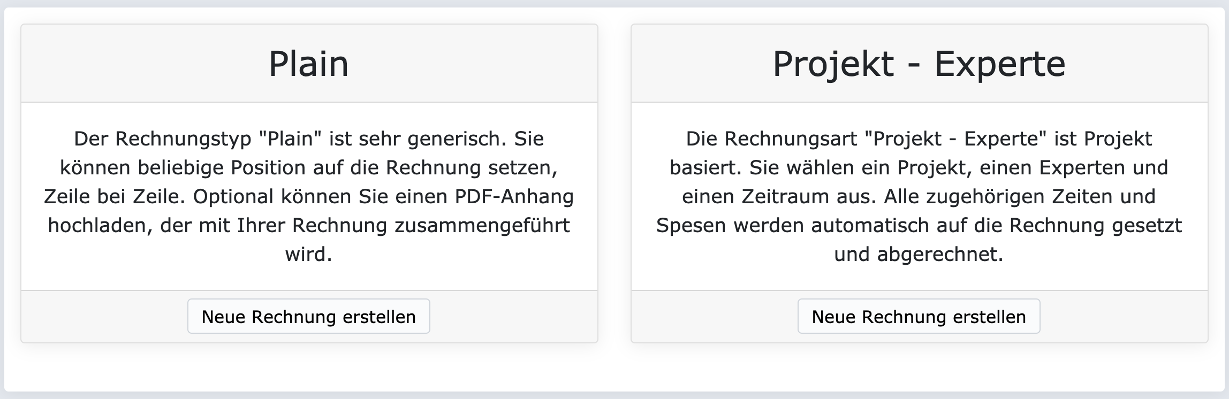Select the 'Projekt - Experte' card heading

coord(919,64)
